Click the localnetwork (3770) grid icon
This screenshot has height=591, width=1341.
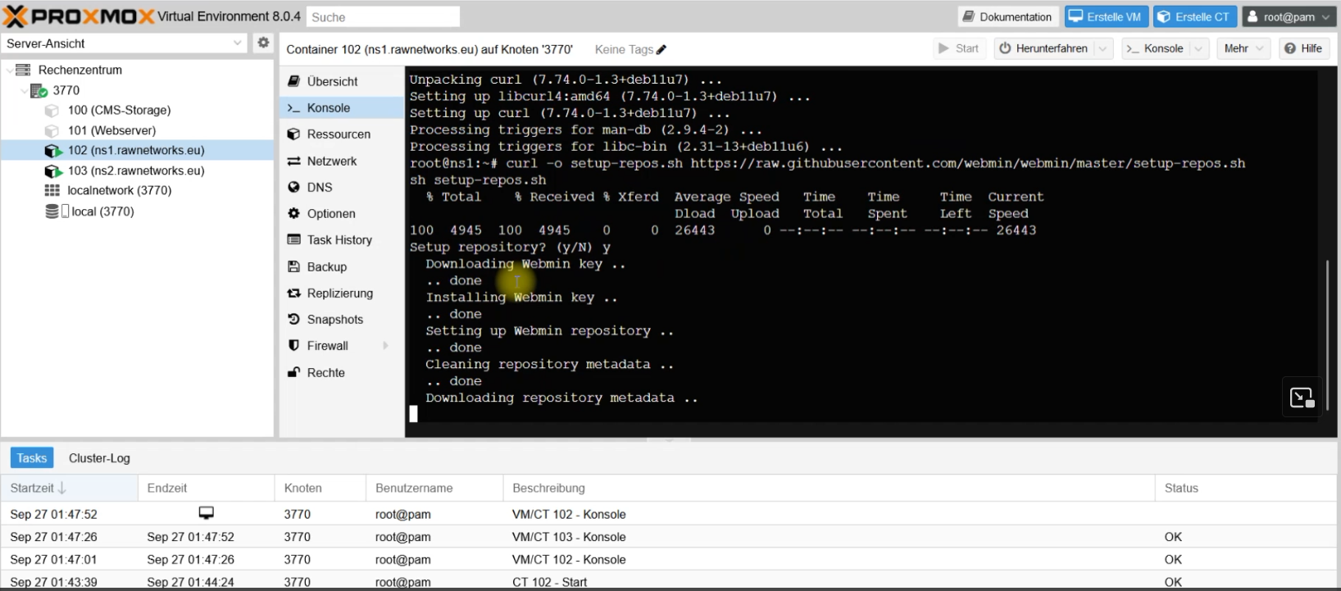(52, 190)
